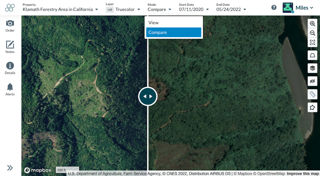The width and height of the screenshot is (320, 176).
Task: Select Compare in the Mode menu
Action: pyautogui.click(x=174, y=32)
